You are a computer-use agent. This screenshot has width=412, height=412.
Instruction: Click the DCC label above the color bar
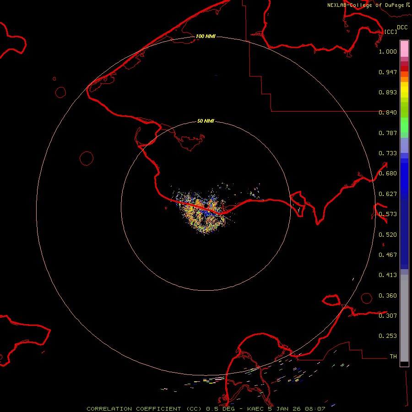[402, 27]
